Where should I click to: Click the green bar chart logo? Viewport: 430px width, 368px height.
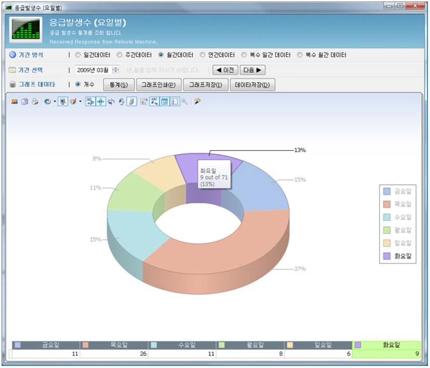26,30
